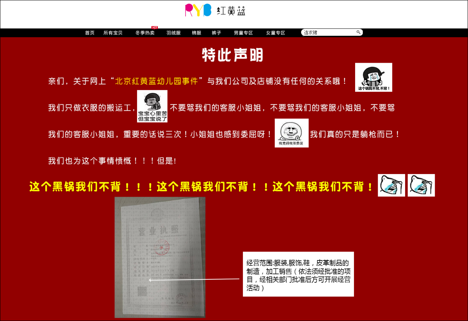Click the second crying cat meme
Screen dimensions: 468x321
pos(421,185)
